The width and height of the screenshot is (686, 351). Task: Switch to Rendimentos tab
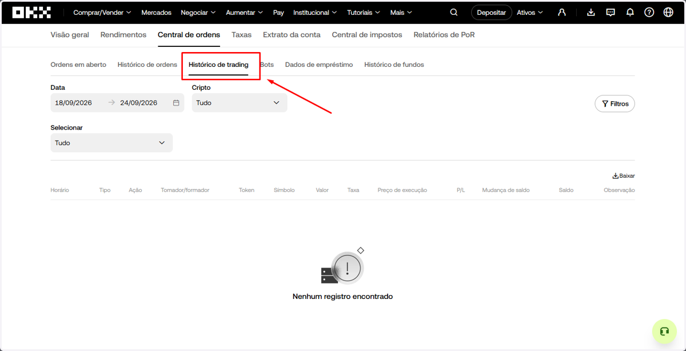coord(123,35)
